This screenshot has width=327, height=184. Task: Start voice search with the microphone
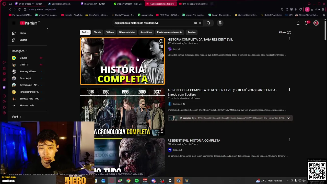220,23
